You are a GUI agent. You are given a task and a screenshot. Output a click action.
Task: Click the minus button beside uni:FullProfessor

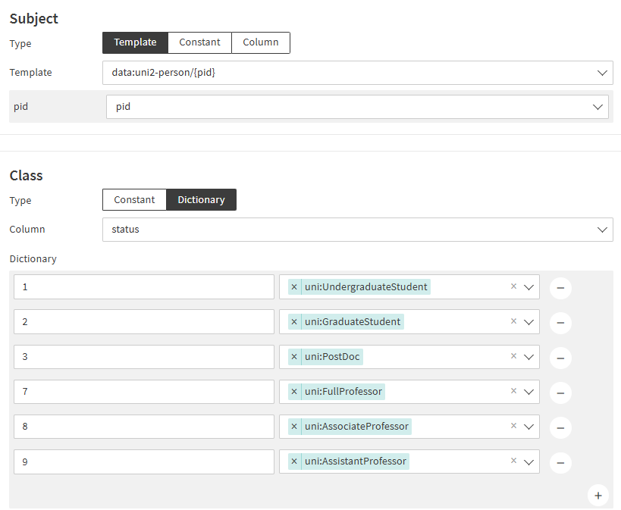[560, 393]
